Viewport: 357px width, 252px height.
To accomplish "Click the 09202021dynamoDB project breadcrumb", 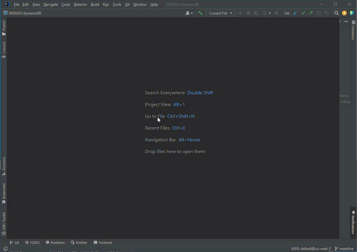I will tap(25, 13).
